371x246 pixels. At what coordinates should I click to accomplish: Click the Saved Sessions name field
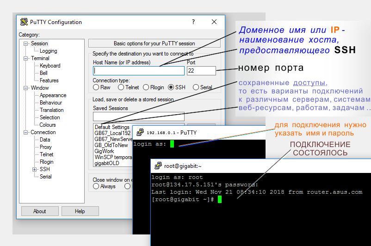139,117
